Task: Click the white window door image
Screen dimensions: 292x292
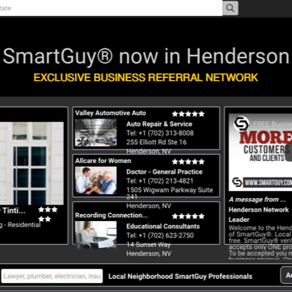Action: tap(32, 163)
